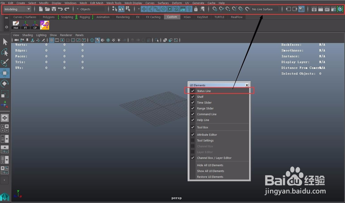Viewport: 345px width, 203px height.
Task: Choose the Paint selection tool in Tool Box
Action: (x=5, y=63)
